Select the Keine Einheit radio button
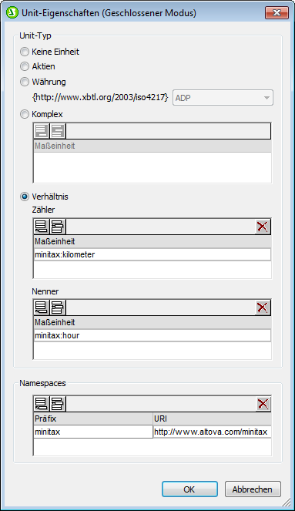295x511 pixels. pyautogui.click(x=25, y=52)
